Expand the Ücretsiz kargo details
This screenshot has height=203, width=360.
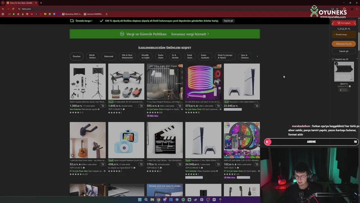pos(81,21)
